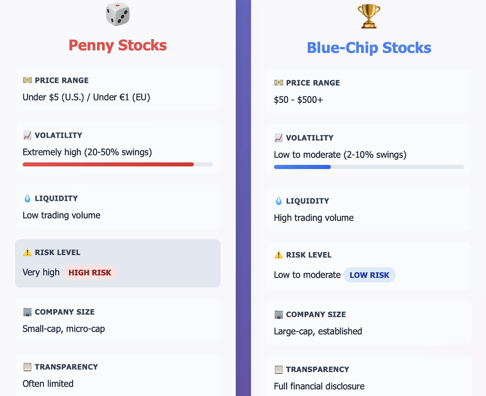Select the HIGH RISK badge

pyautogui.click(x=90, y=273)
